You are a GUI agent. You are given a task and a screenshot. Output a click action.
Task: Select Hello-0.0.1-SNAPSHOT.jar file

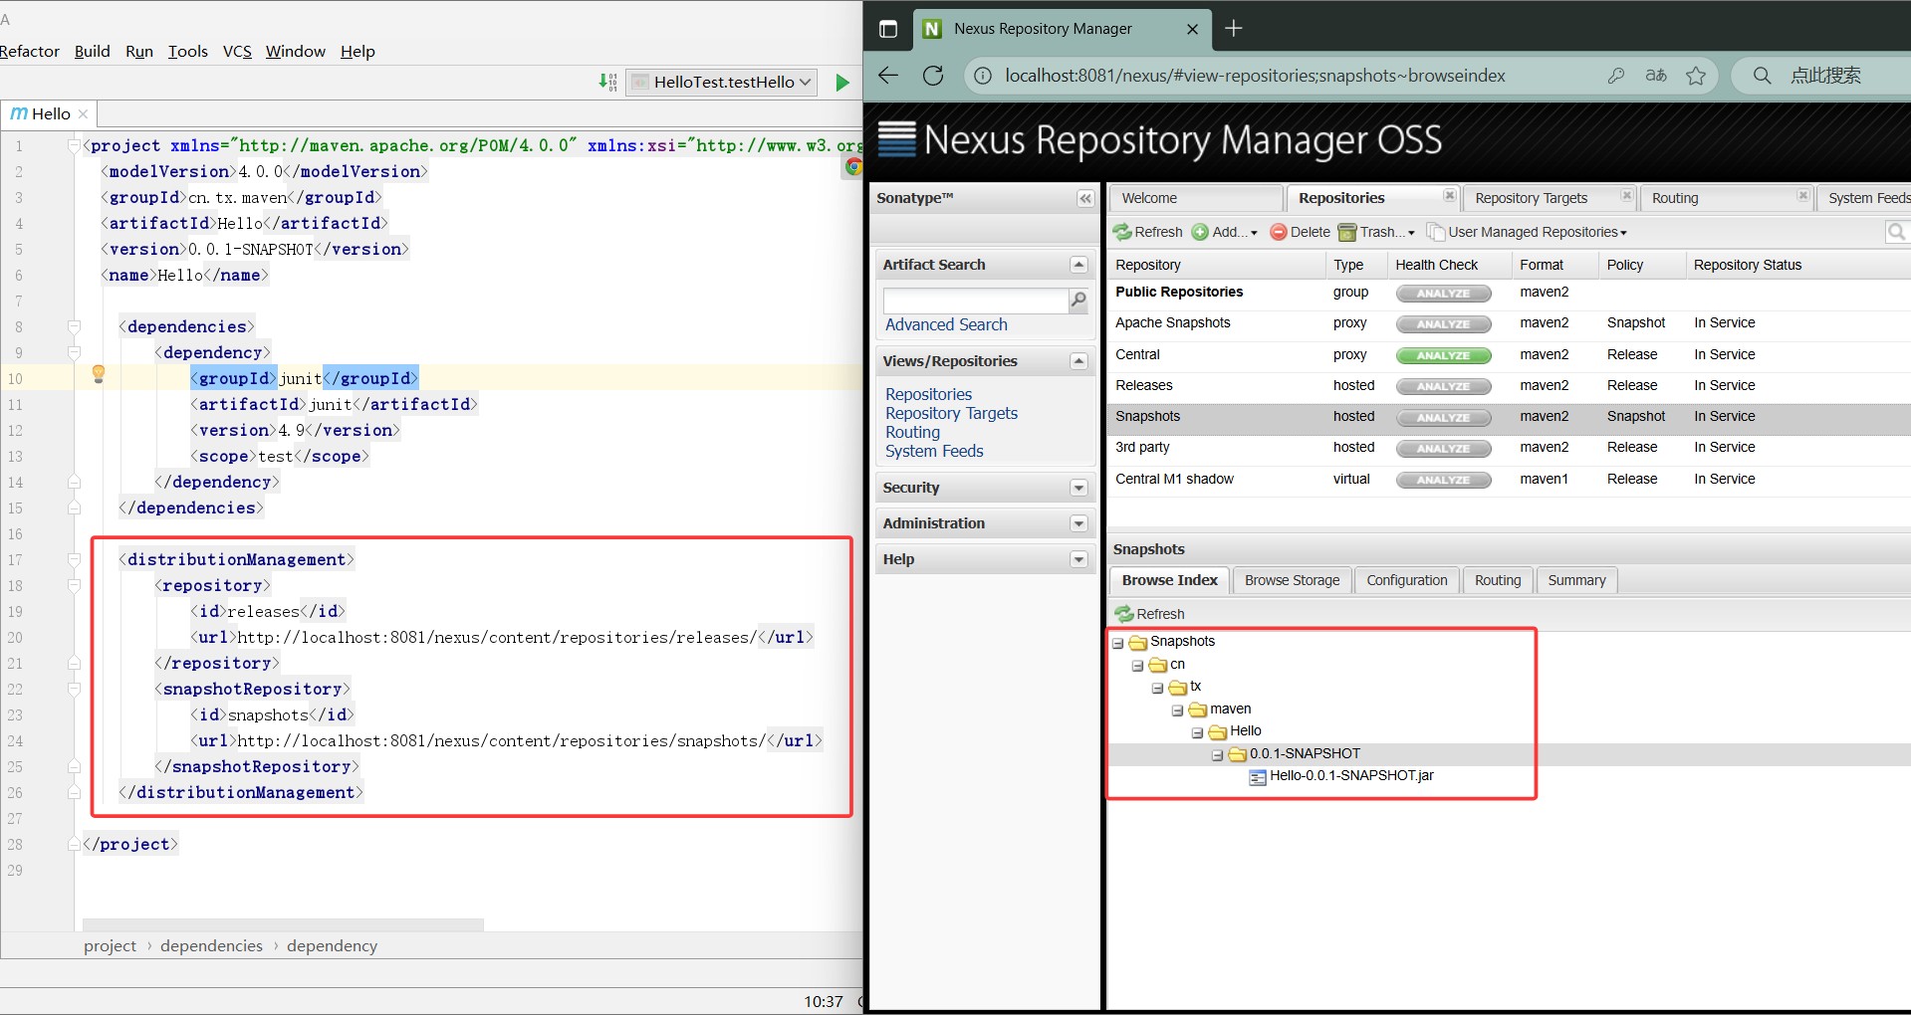1341,775
